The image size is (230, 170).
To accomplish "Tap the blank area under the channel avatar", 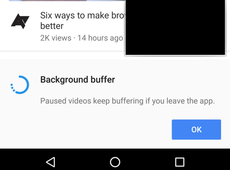I will [20, 40].
